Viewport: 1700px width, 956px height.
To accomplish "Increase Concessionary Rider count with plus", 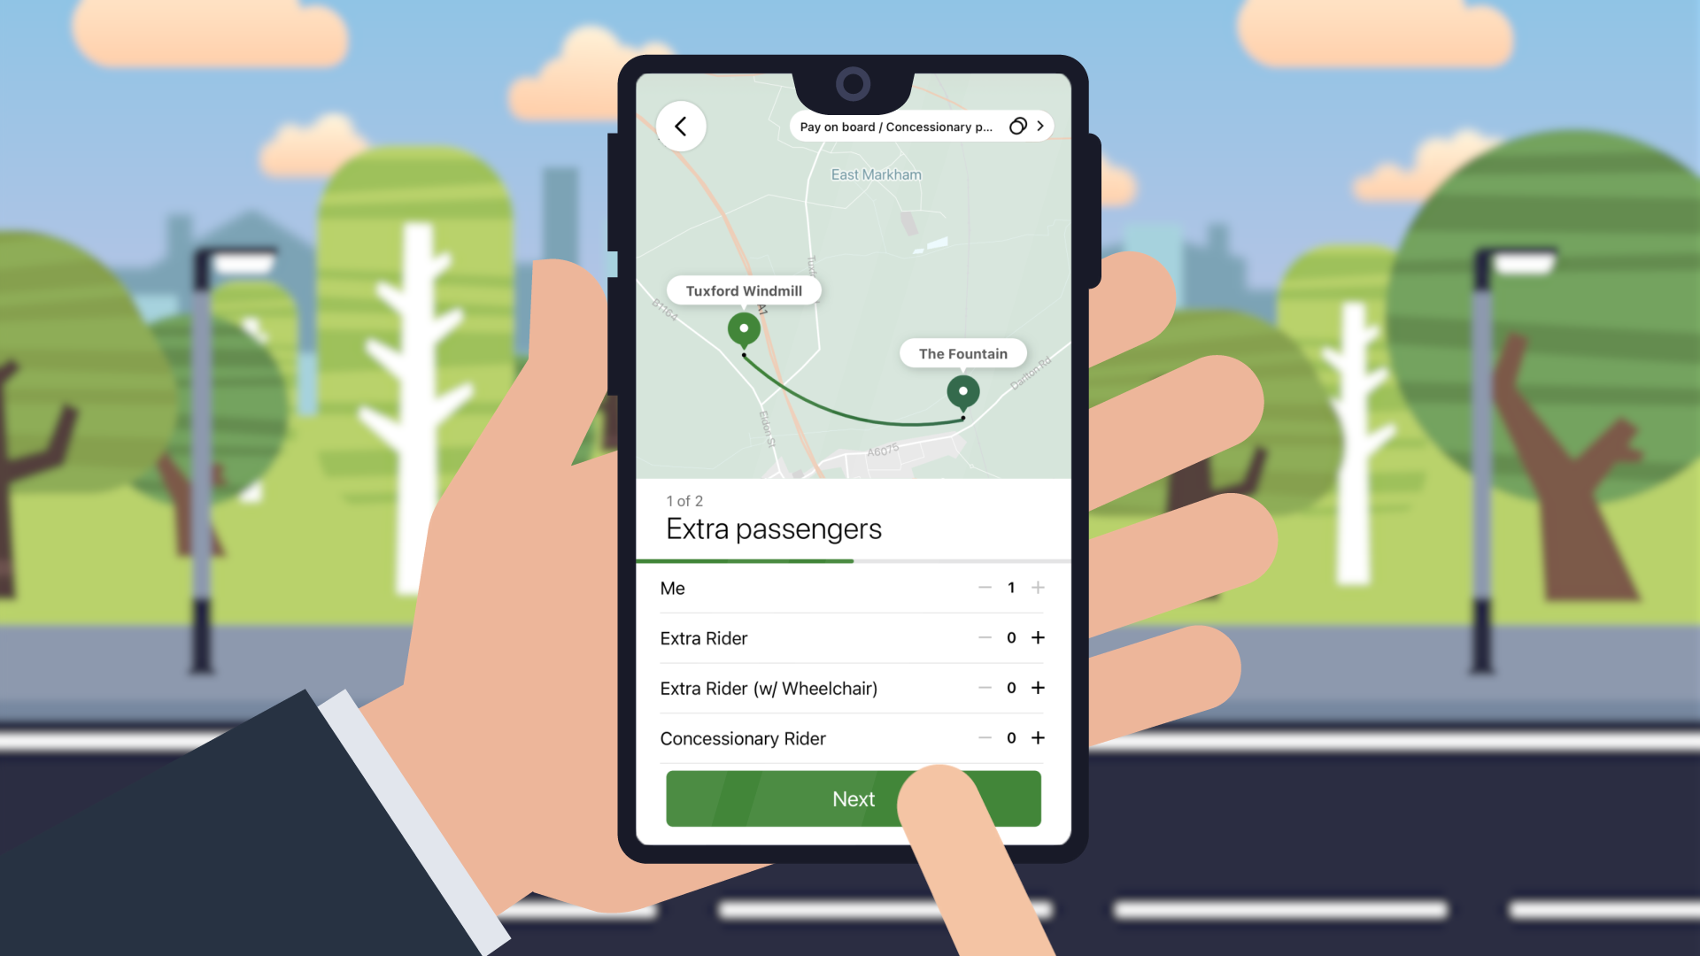I will pos(1038,736).
